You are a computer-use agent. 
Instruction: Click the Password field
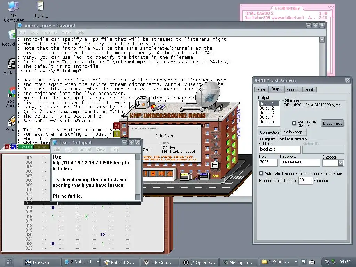tap(300, 162)
